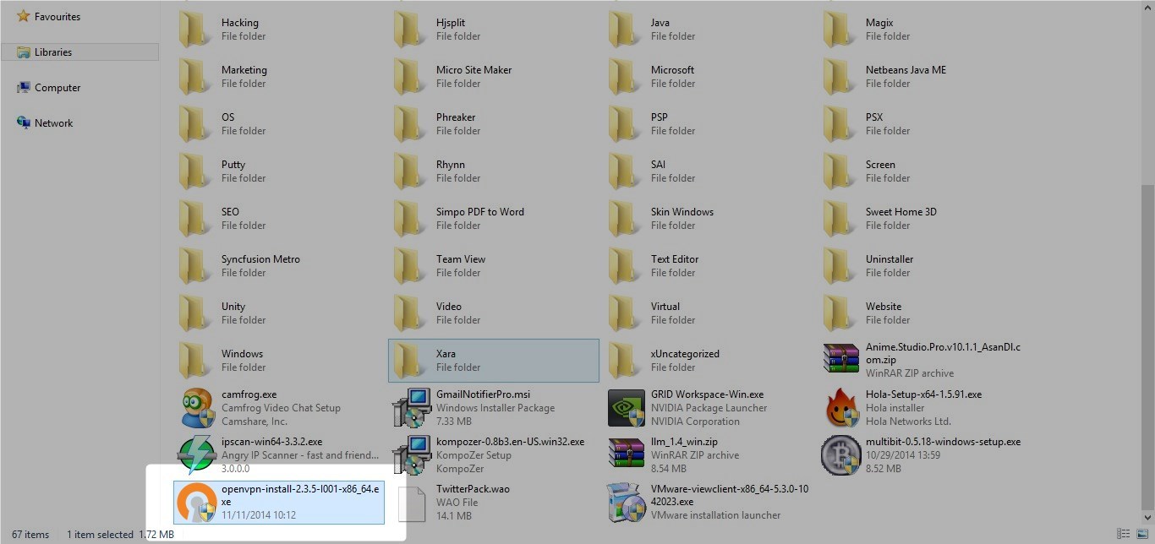Select the Hacking folder icon
Viewport: 1155px width, 544px height.
(x=196, y=30)
